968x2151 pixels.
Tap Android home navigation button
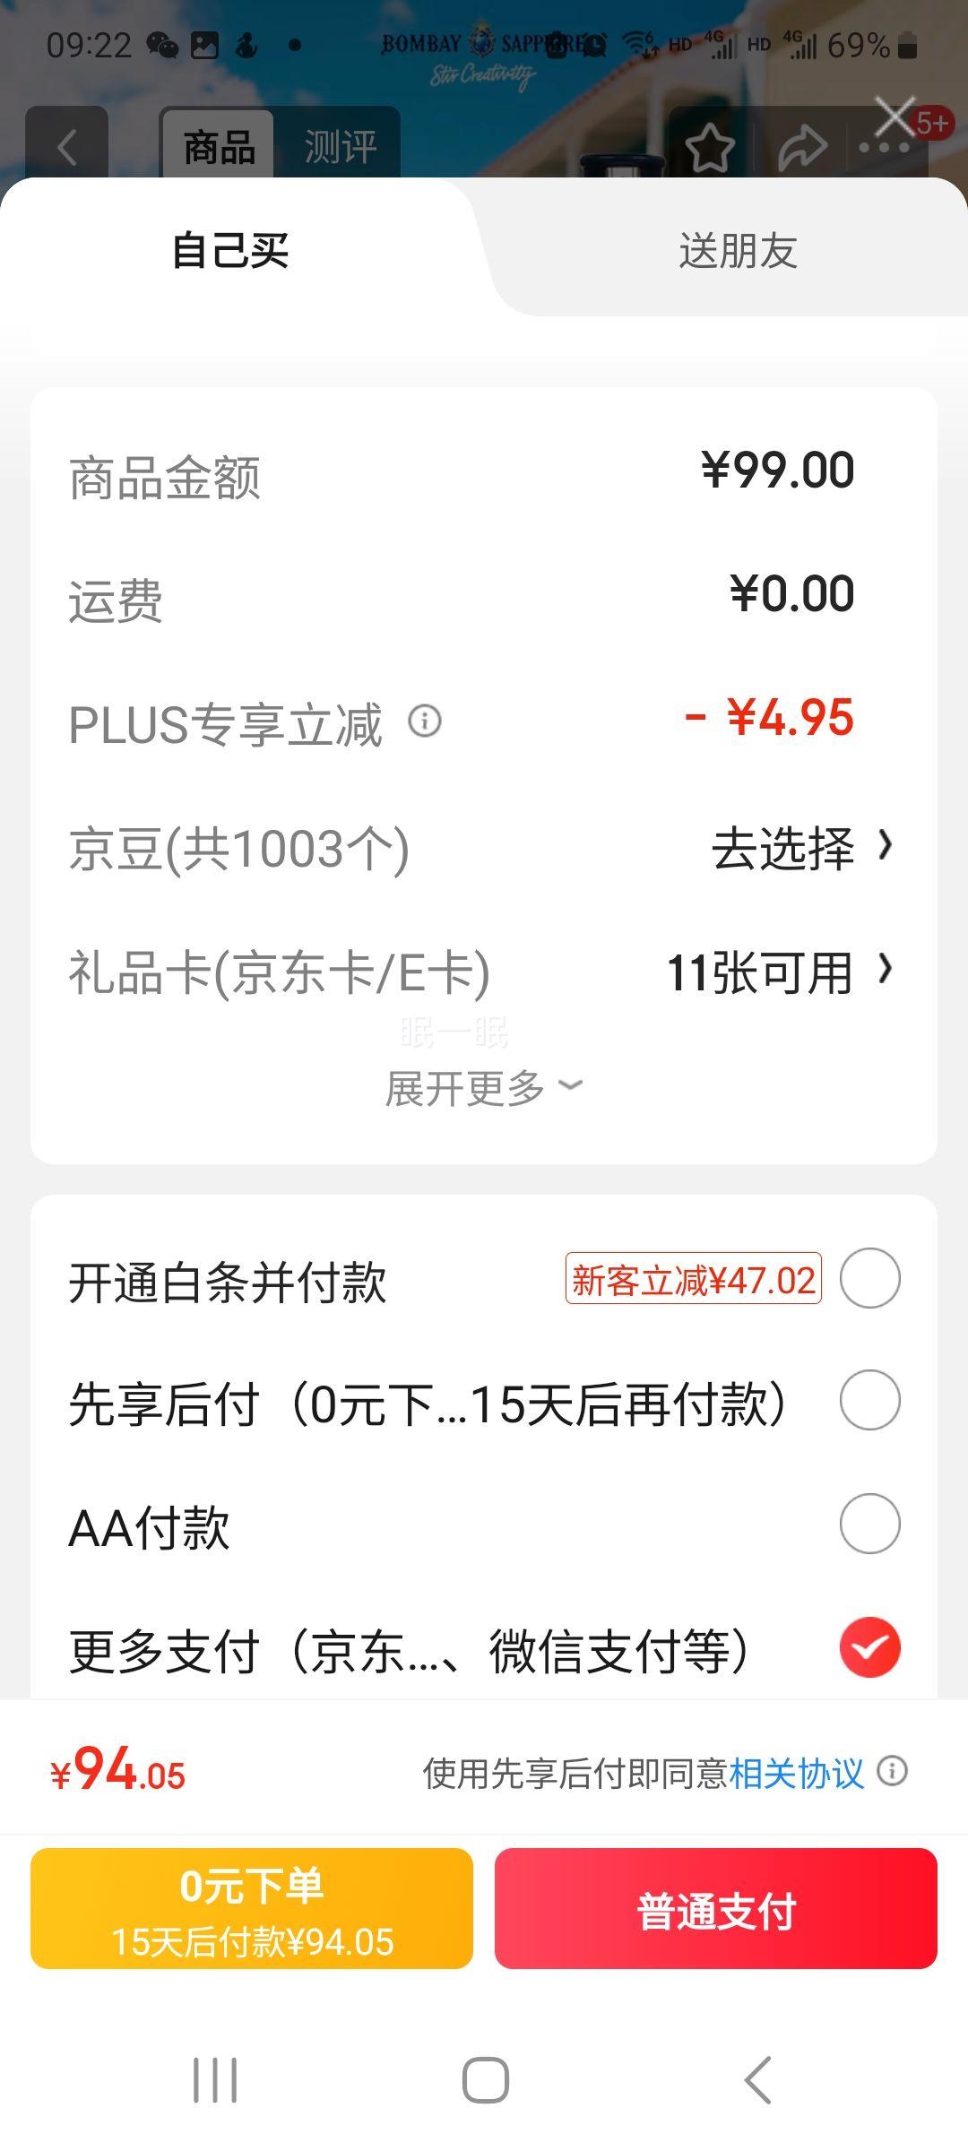pos(485,2079)
